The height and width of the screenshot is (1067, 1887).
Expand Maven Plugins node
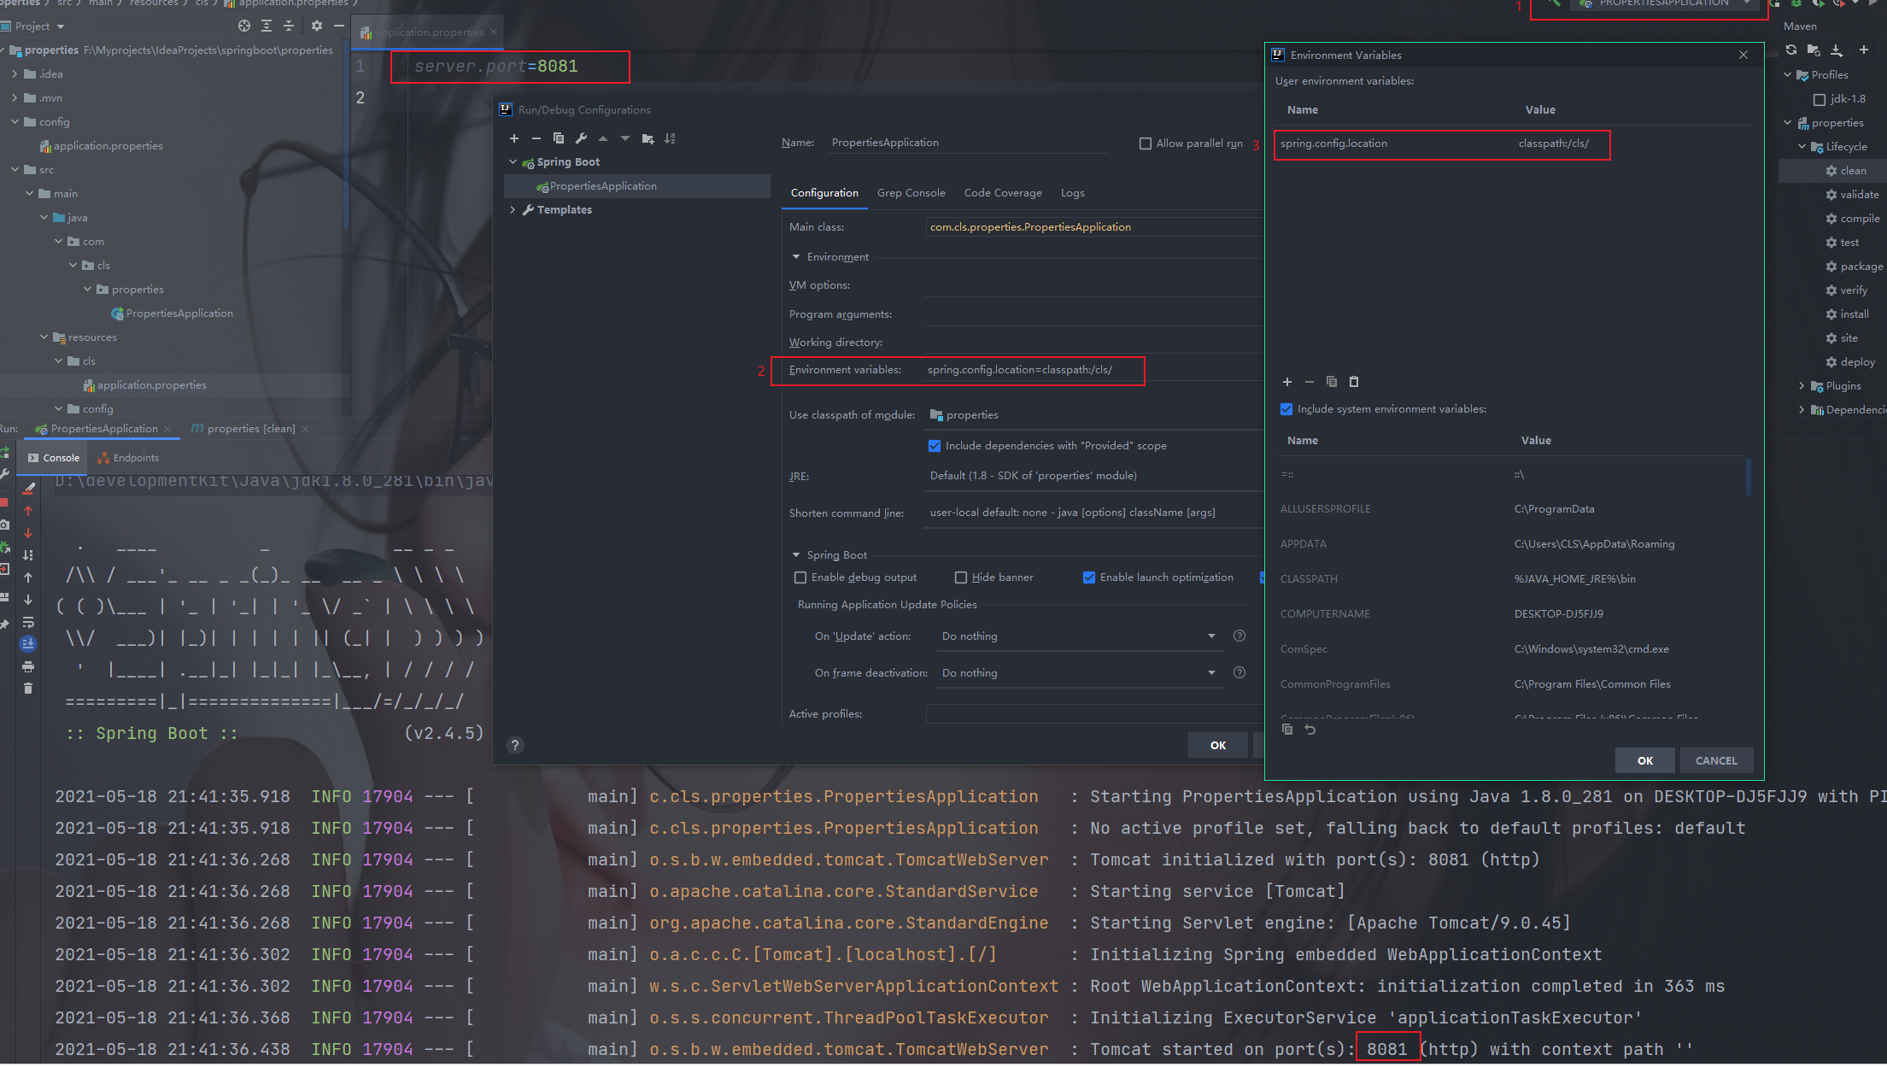1802,386
